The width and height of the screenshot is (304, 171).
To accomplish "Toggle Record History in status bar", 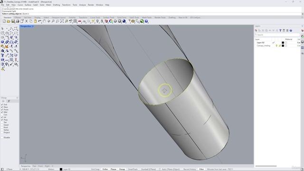I will (x=190, y=169).
